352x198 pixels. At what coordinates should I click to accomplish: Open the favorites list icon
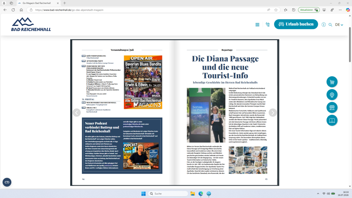[286, 10]
